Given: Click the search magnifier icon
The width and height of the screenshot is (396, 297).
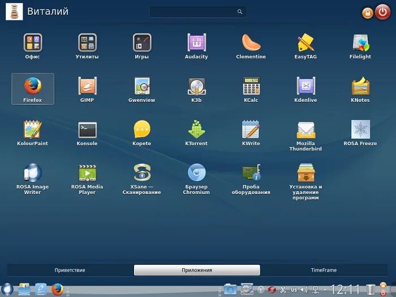Looking at the screenshot, I should pyautogui.click(x=240, y=12).
